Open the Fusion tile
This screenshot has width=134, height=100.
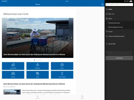coord(62,66)
